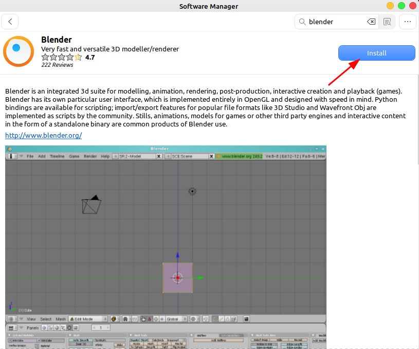Screen dimensions: 419x349
Task: Open the http://www.blender.org/ link
Action: coord(44,136)
